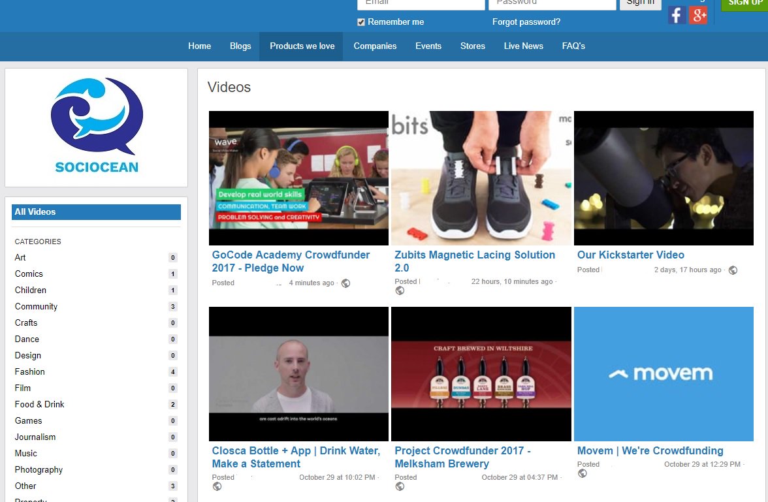Open the Stores menu item
768x502 pixels.
pos(473,46)
